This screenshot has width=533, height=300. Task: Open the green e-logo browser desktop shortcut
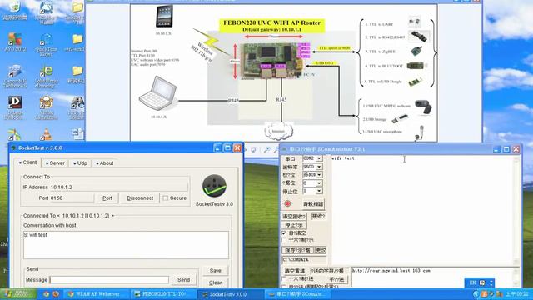click(x=46, y=77)
